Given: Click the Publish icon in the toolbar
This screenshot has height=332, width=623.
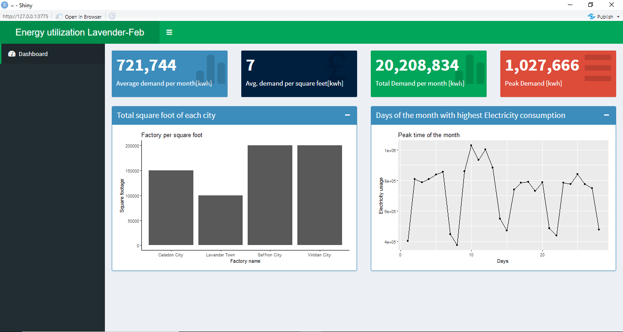Looking at the screenshot, I should tap(592, 16).
